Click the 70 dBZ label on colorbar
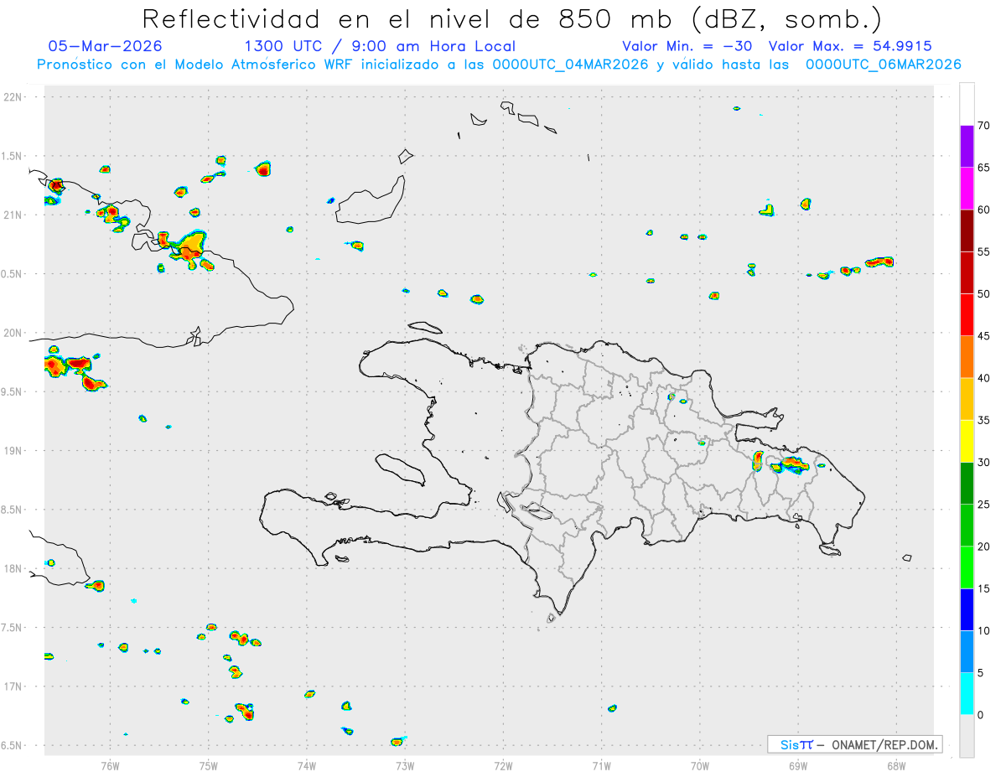The image size is (1006, 777). pos(984,126)
